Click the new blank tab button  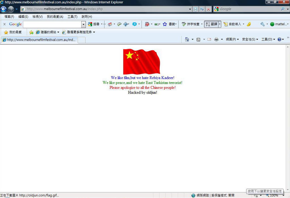pyautogui.click(x=82, y=40)
